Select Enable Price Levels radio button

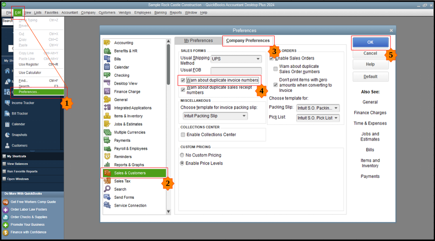coord(182,163)
